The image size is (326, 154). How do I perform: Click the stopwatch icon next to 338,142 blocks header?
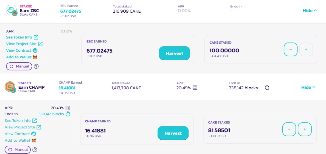click(267, 88)
